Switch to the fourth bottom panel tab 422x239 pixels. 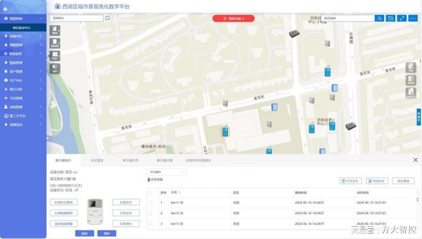(x=164, y=160)
